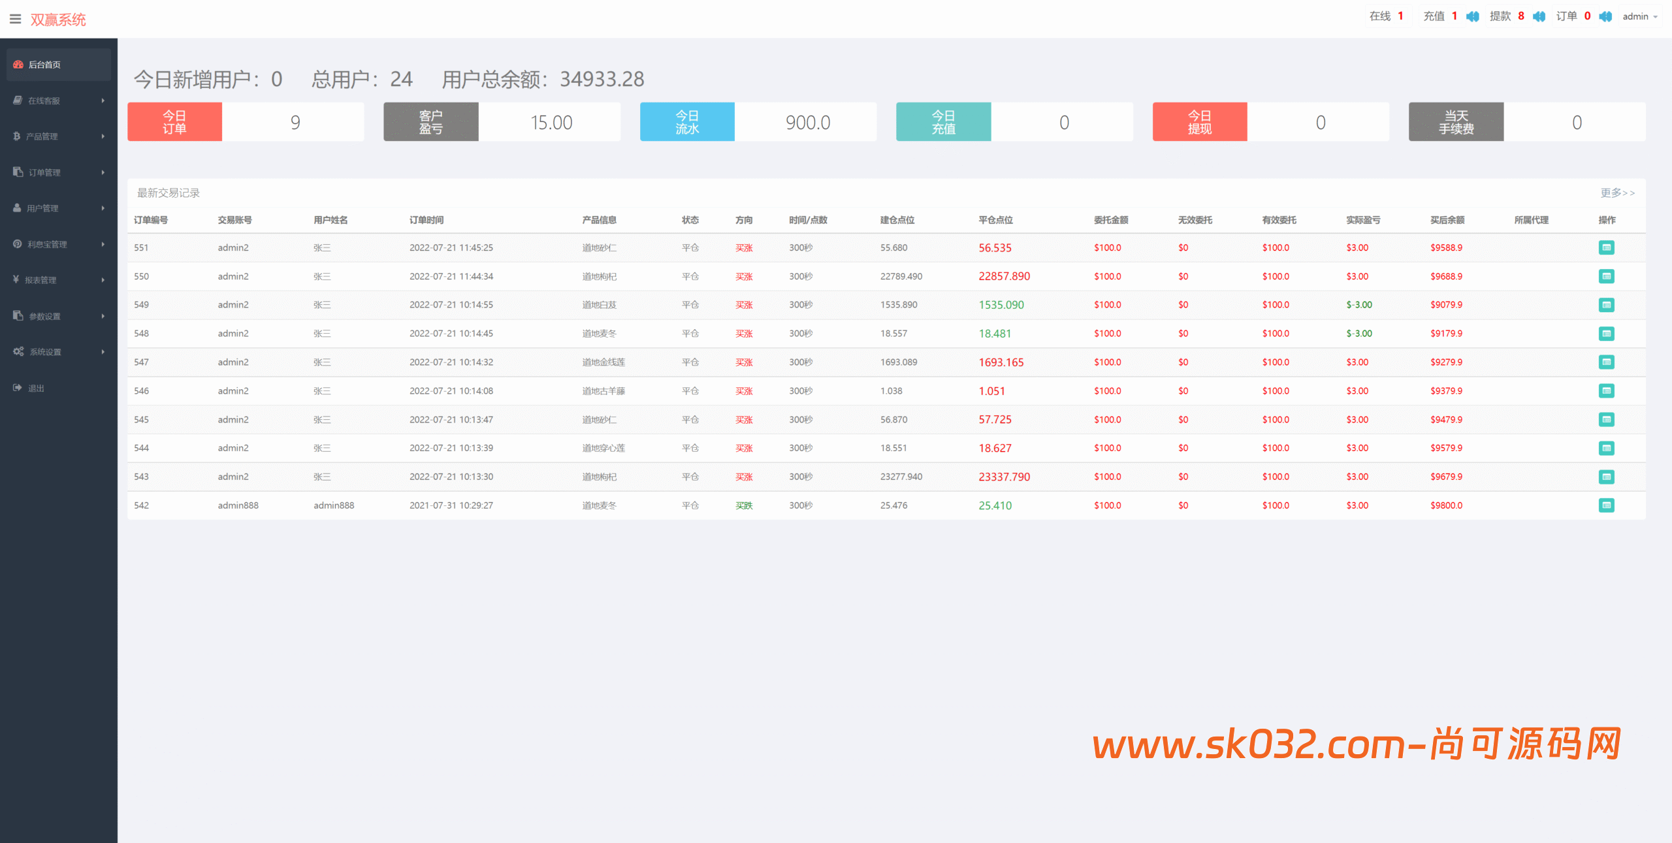
Task: Click the red 今日订单 stat button
Action: [x=174, y=121]
